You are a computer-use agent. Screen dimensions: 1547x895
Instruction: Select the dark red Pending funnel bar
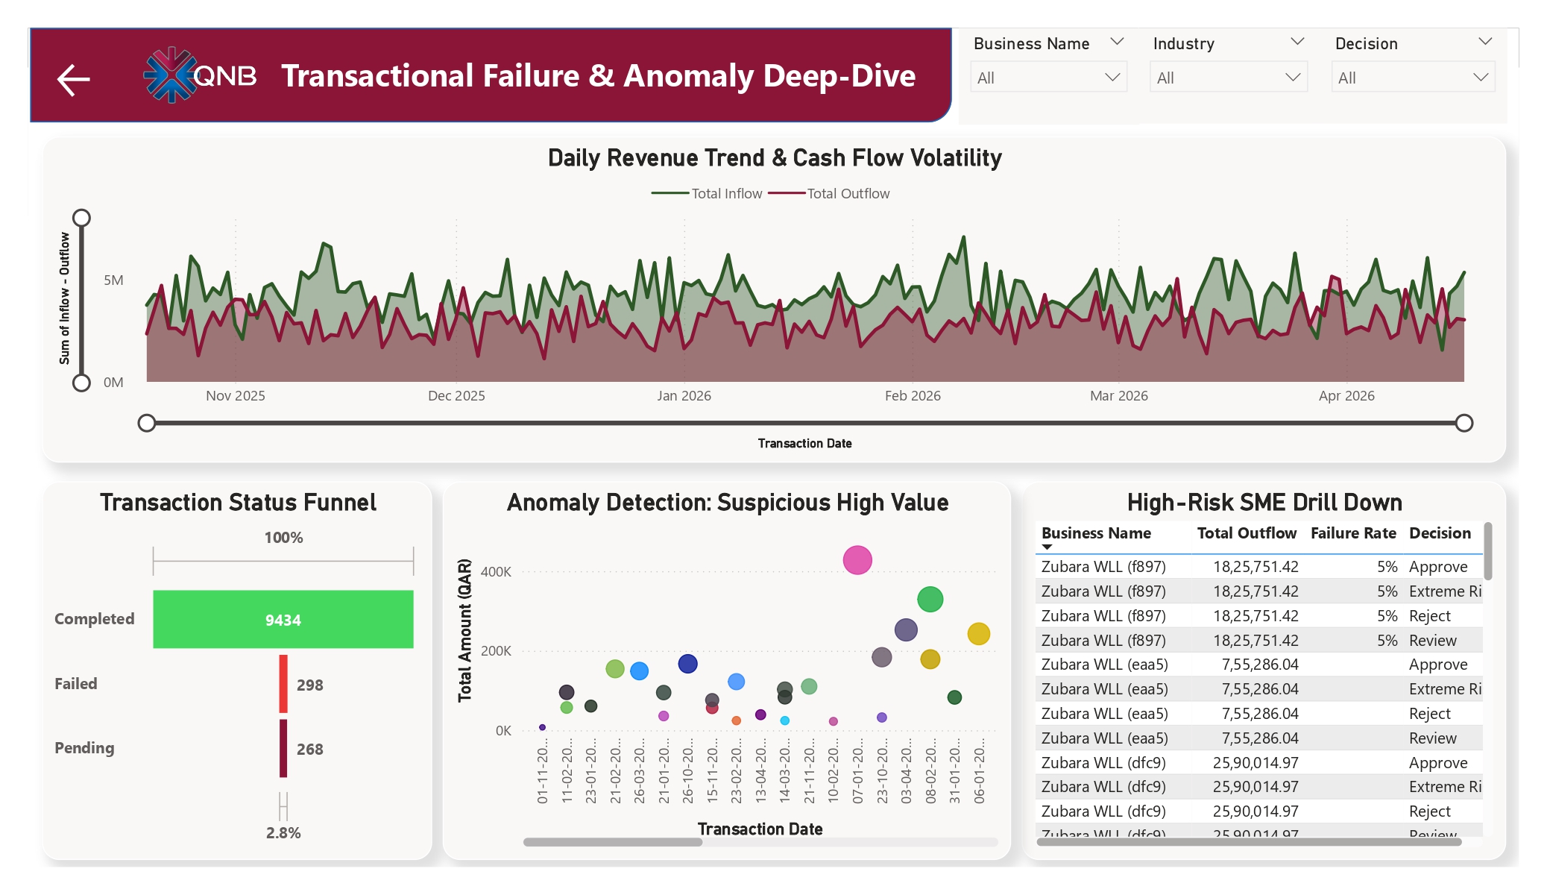tap(283, 748)
